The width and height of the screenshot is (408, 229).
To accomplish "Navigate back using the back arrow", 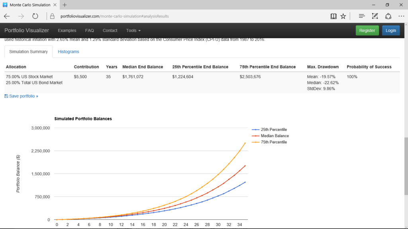I will coord(6,16).
